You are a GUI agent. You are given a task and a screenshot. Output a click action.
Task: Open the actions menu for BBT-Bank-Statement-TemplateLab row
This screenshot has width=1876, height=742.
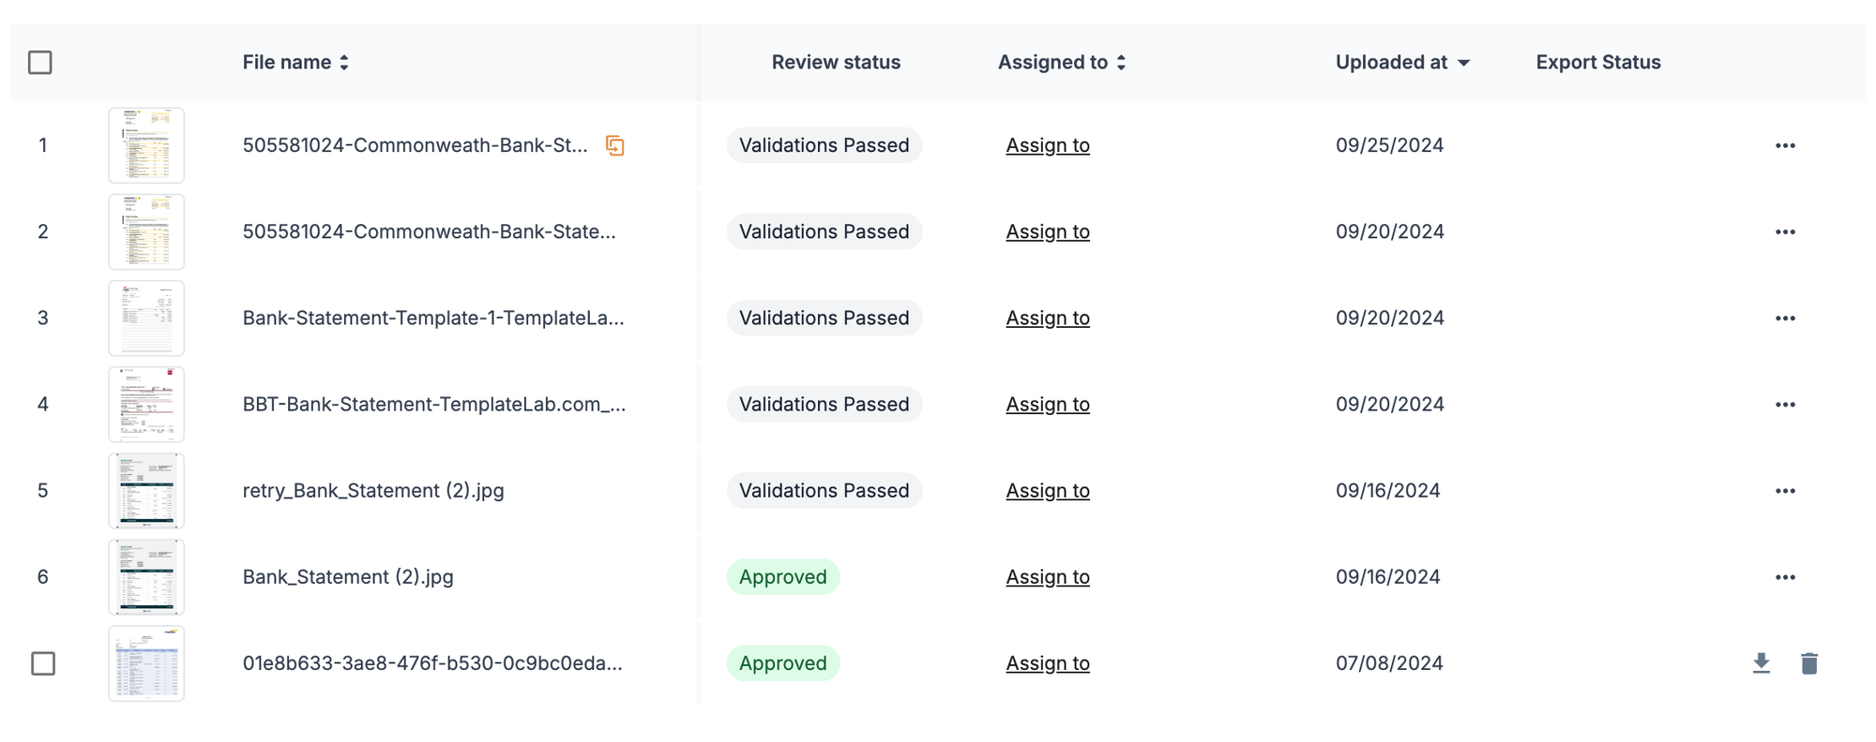click(1787, 404)
